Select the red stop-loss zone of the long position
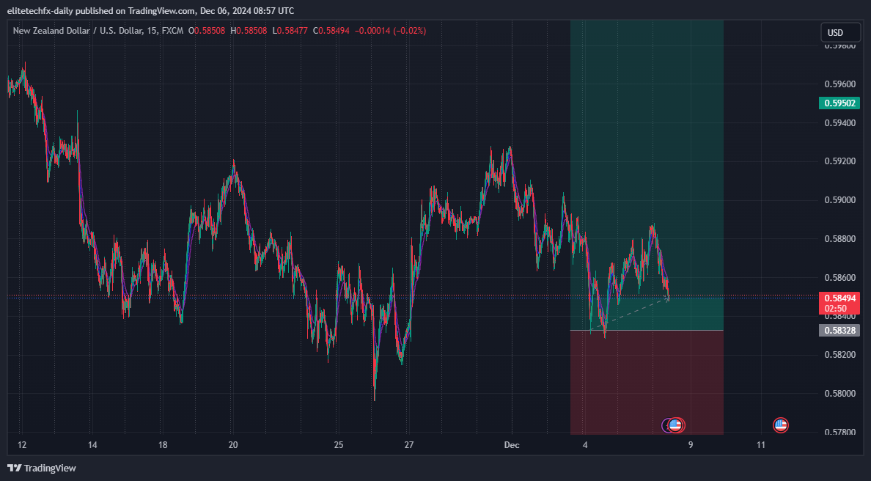 pyautogui.click(x=647, y=382)
